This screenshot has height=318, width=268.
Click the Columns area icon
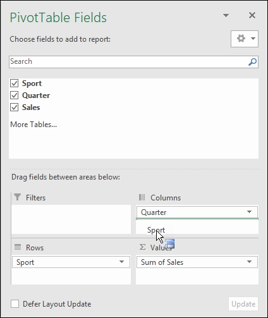click(x=142, y=197)
